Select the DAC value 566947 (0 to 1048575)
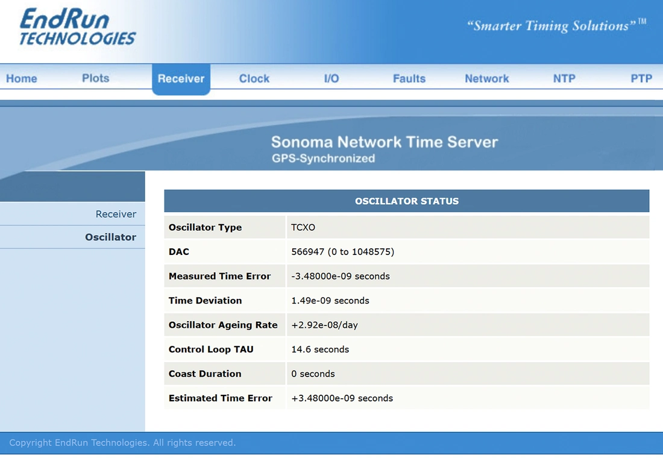 point(342,252)
